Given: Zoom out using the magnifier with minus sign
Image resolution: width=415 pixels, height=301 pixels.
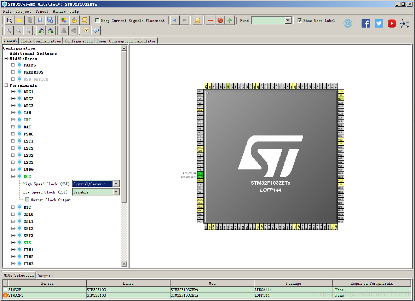Looking at the screenshot, I should [28, 31].
